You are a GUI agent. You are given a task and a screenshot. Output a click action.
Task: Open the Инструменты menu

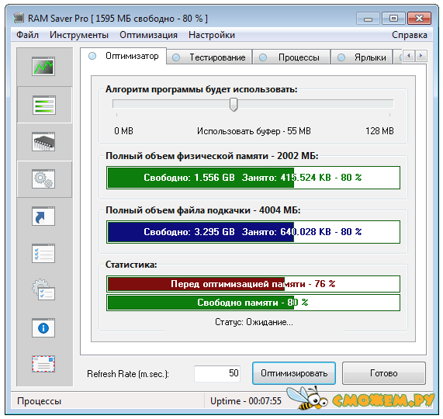pos(79,35)
